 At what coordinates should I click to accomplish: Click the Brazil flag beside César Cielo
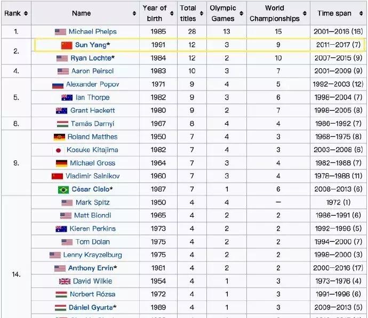click(x=63, y=190)
